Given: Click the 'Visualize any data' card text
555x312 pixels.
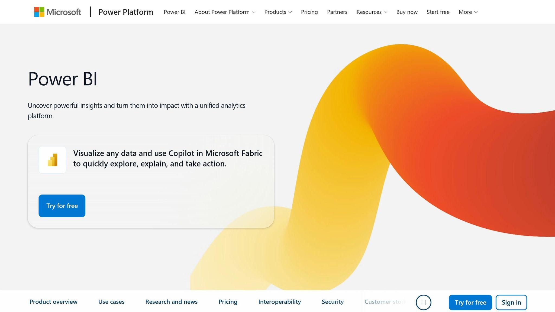Looking at the screenshot, I should [x=168, y=158].
